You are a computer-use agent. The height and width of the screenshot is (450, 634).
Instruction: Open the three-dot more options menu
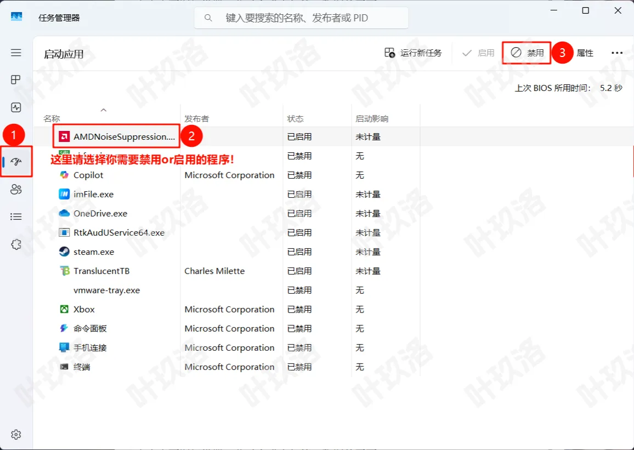pyautogui.click(x=617, y=53)
